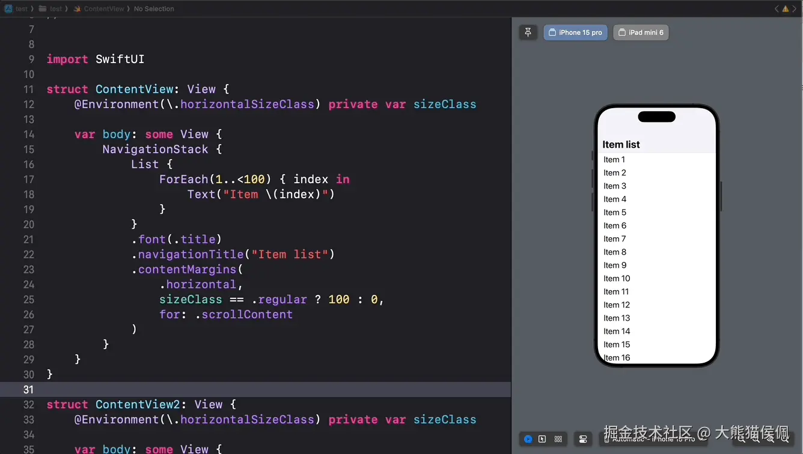Click the value 100 on line 25
Viewport: 803px width, 454px height.
click(x=339, y=300)
